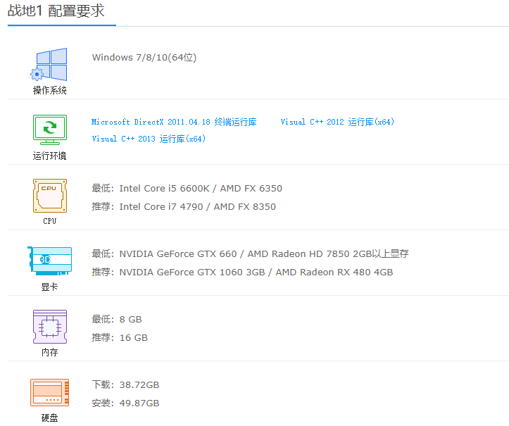
Task: Click minimum GPU GeForce GTX 660 line
Action: coord(250,253)
